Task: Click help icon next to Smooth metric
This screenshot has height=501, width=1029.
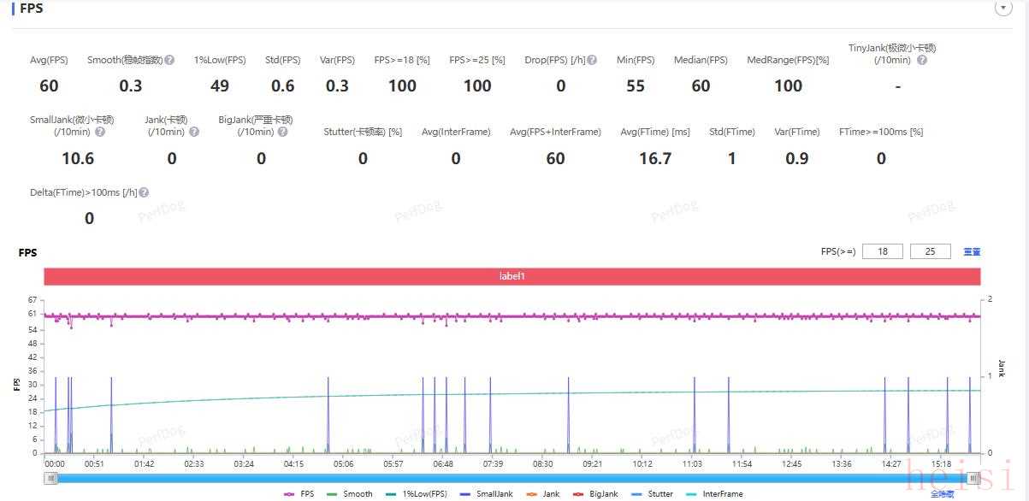Action: pyautogui.click(x=170, y=61)
